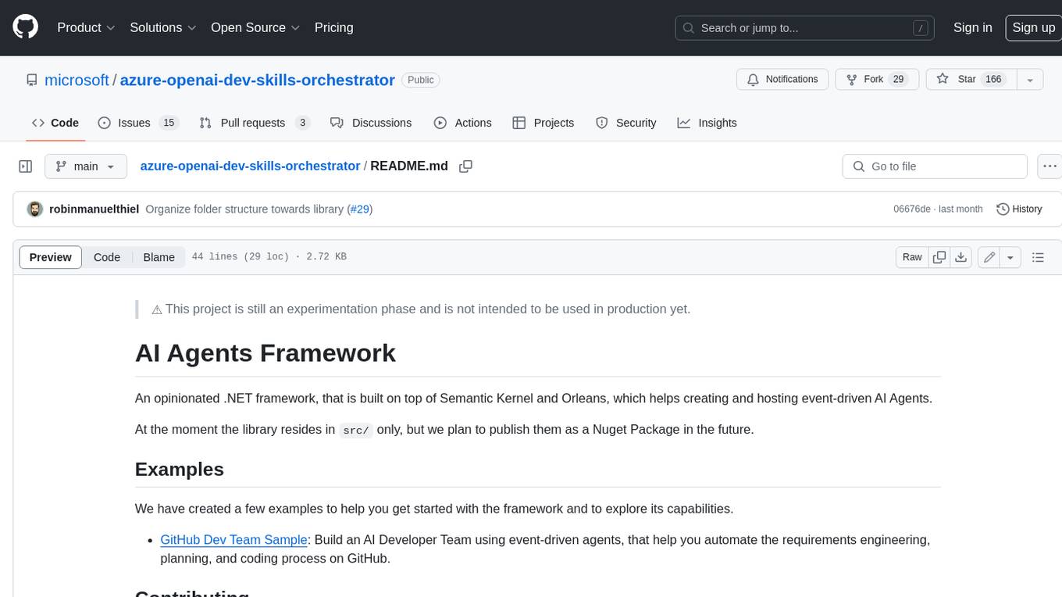View the file History
Viewport: 1062px width, 597px height.
click(x=1019, y=209)
